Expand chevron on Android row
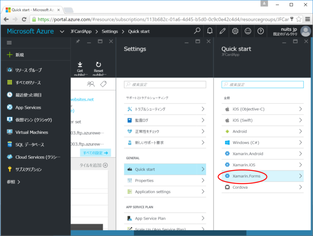Viewport: 313px width, 236px height. tap(300, 132)
